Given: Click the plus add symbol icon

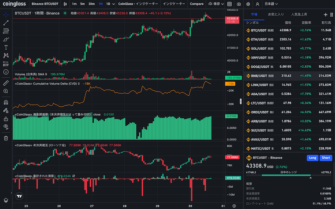Looking at the screenshot, I should pos(325,15).
